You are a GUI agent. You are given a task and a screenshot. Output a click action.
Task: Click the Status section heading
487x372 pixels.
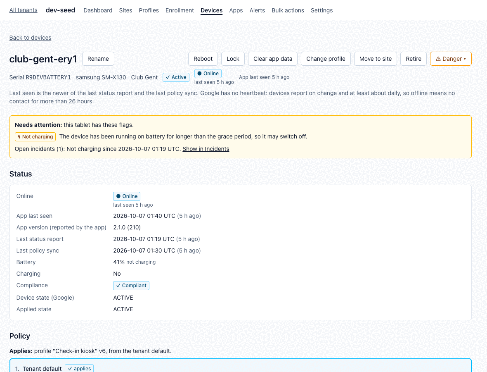coord(21,174)
